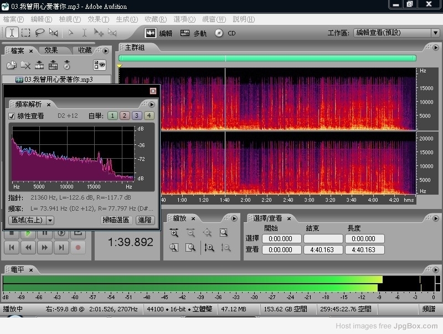Click the horizontal zoom in icon

pos(174,233)
